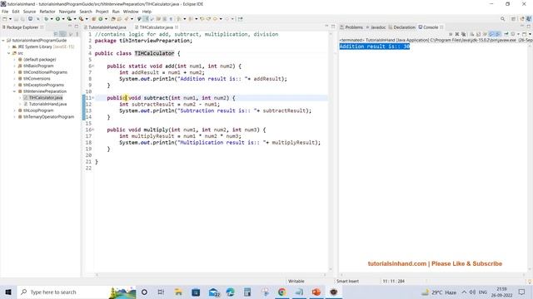Open the dropdown arrow next to Debug

(52, 19)
